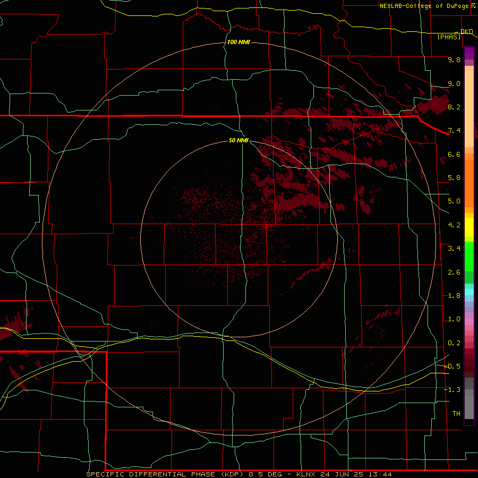Click the -1.3 scale value

[x=452, y=390]
